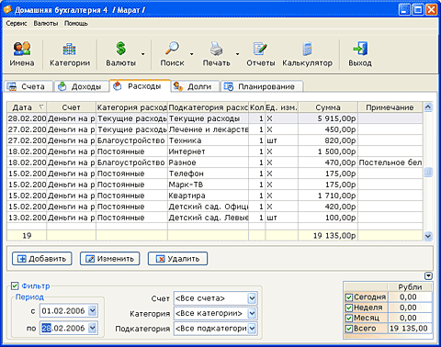Click the Всего value 19 135,00
This screenshot has height=347, width=441.
[x=410, y=329]
